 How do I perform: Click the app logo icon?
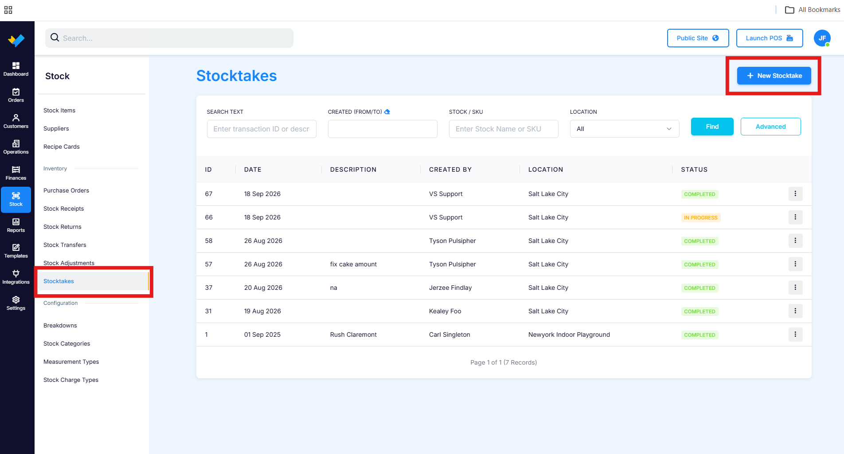[16, 40]
